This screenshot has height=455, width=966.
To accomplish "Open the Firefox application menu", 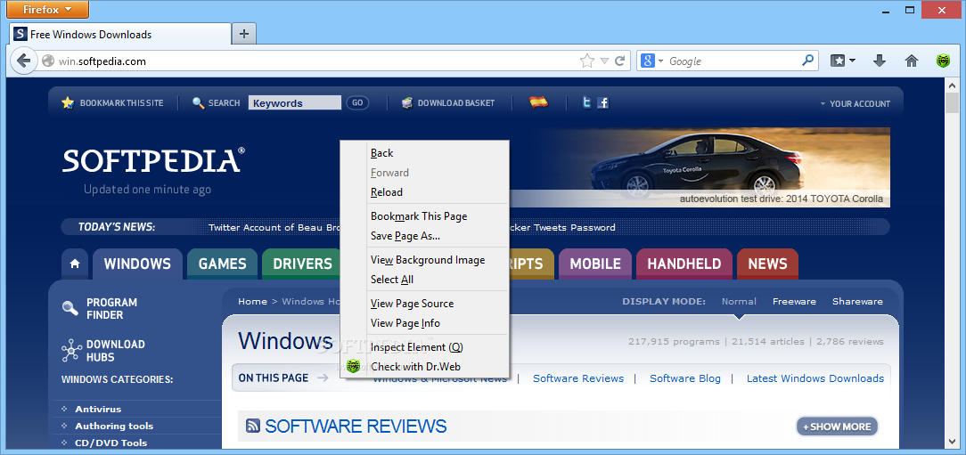I will 49,9.
